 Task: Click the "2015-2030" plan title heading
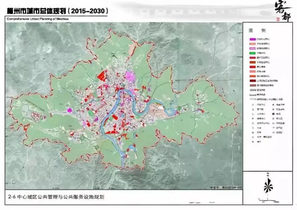(57, 11)
